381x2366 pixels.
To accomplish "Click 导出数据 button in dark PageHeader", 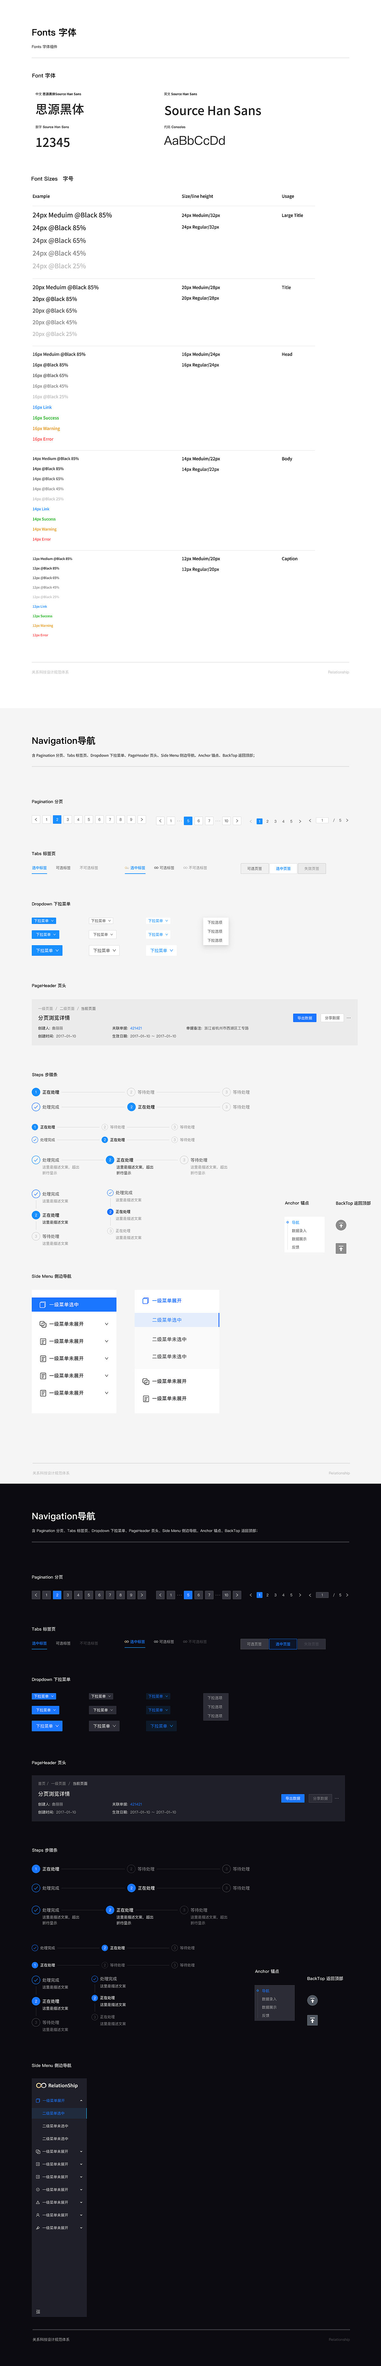I will 293,1798.
